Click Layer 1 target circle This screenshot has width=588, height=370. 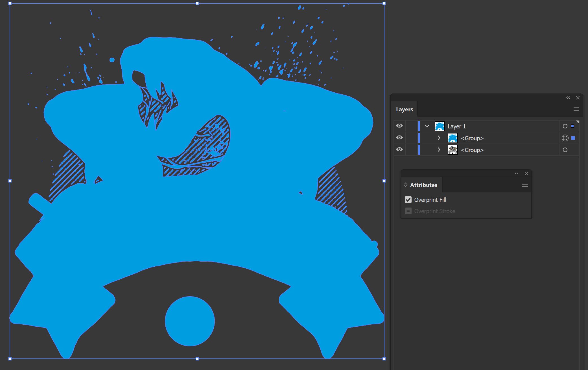click(x=565, y=126)
